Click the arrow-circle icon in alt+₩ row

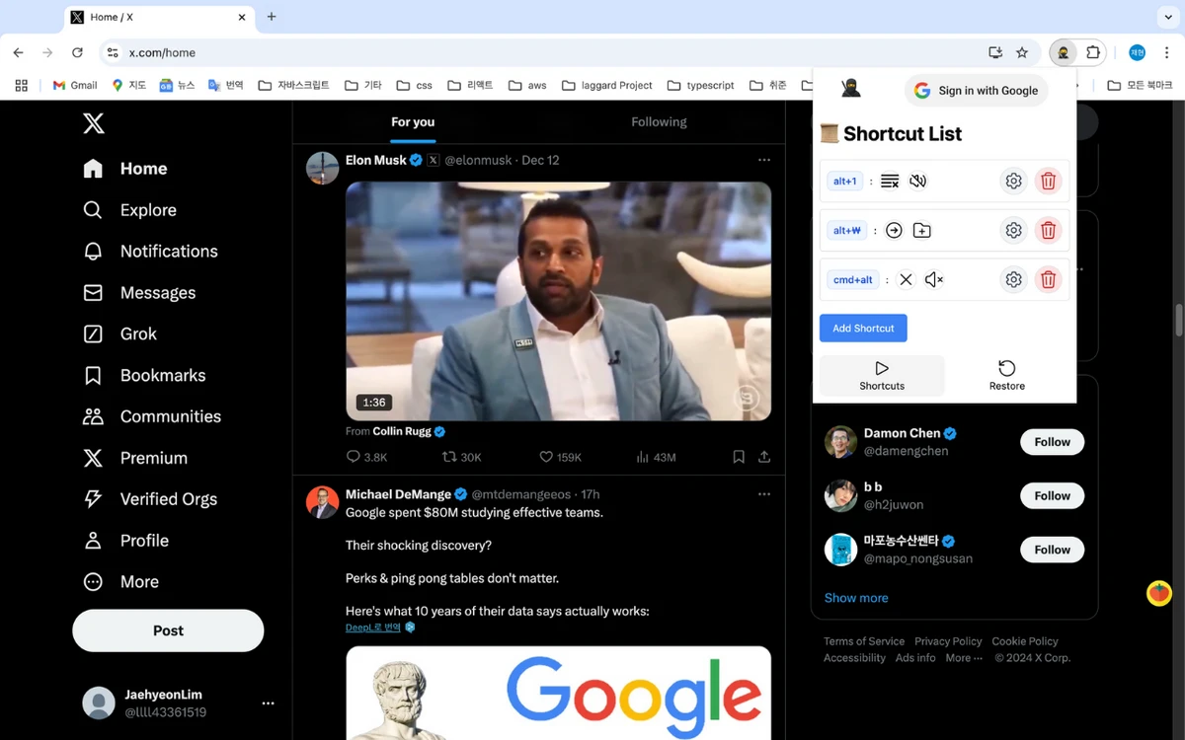pos(894,230)
